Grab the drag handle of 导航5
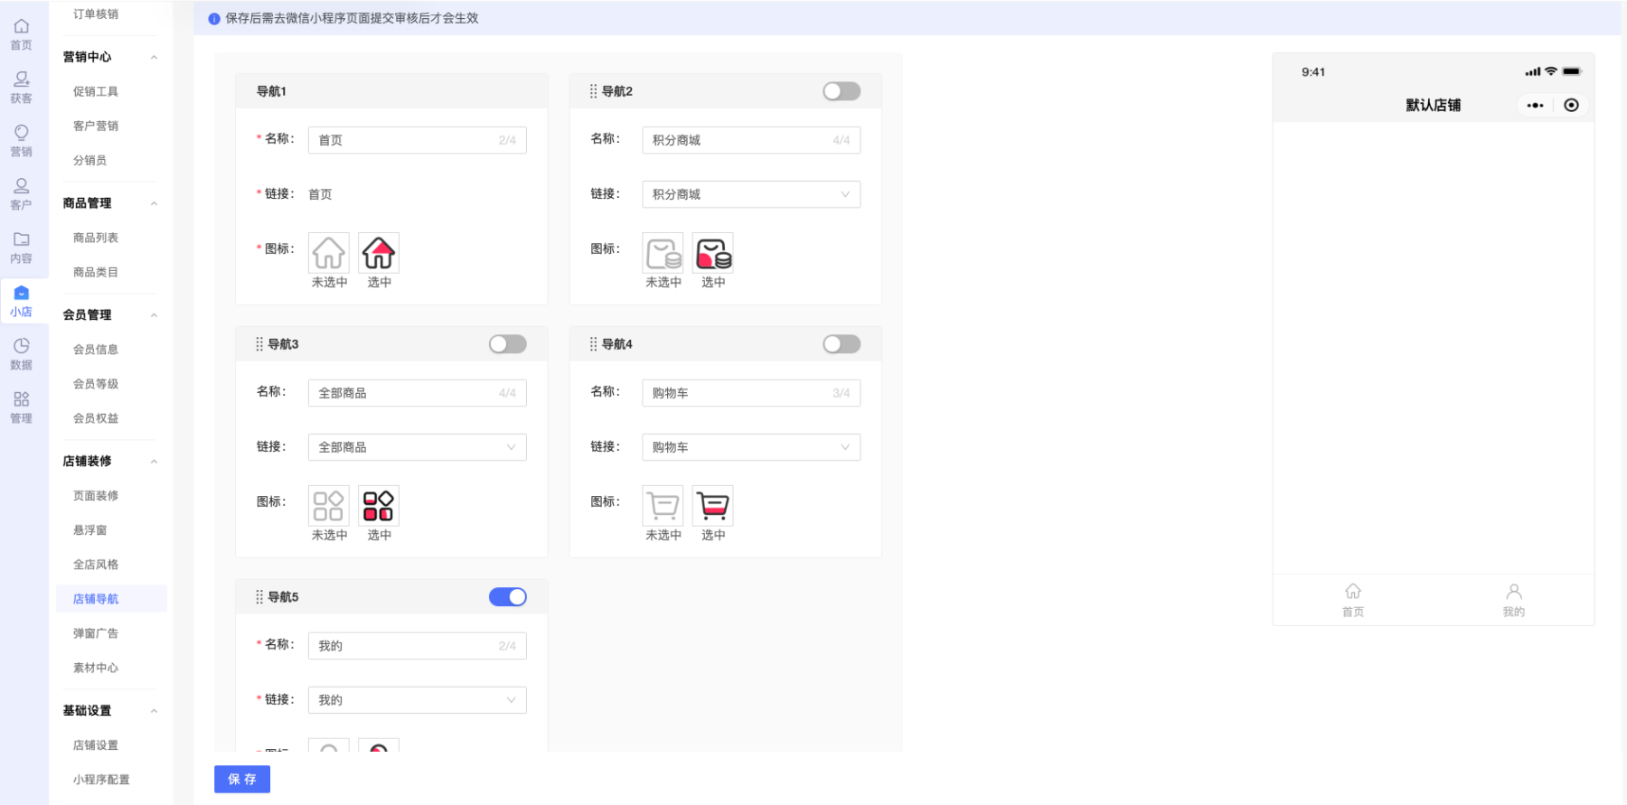 coord(259,597)
